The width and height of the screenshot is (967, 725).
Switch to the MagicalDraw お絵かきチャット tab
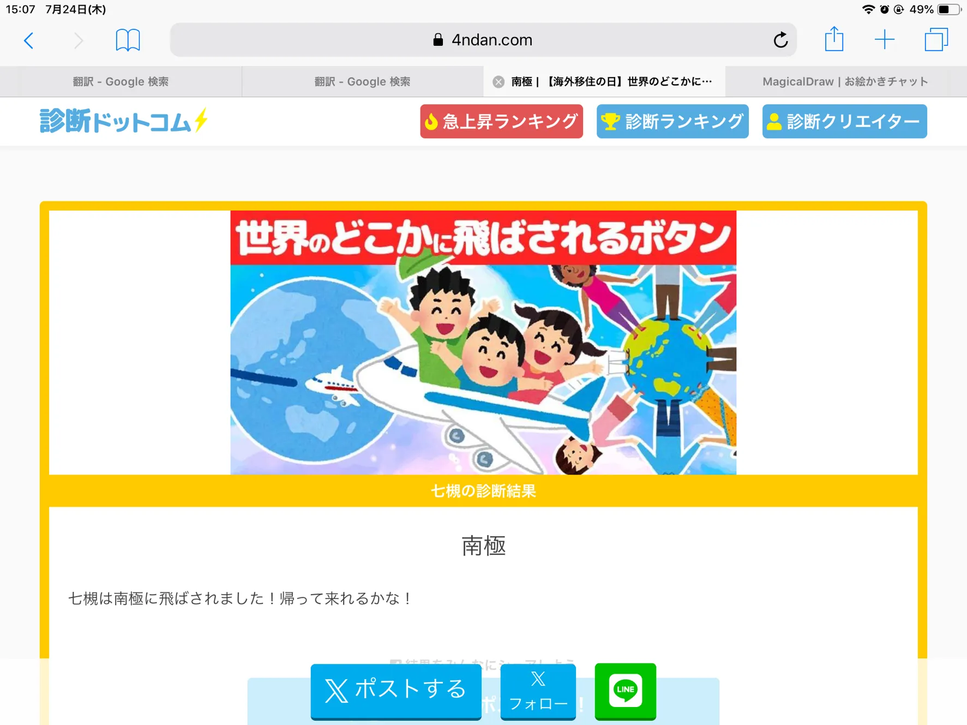point(845,82)
